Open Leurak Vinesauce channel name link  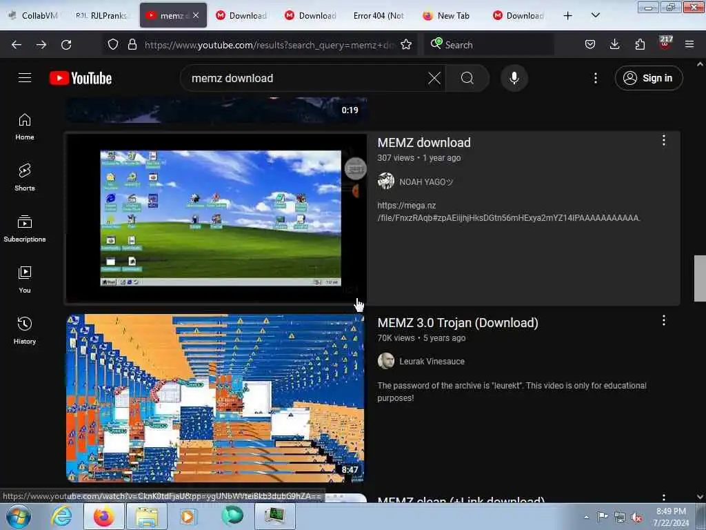432,362
